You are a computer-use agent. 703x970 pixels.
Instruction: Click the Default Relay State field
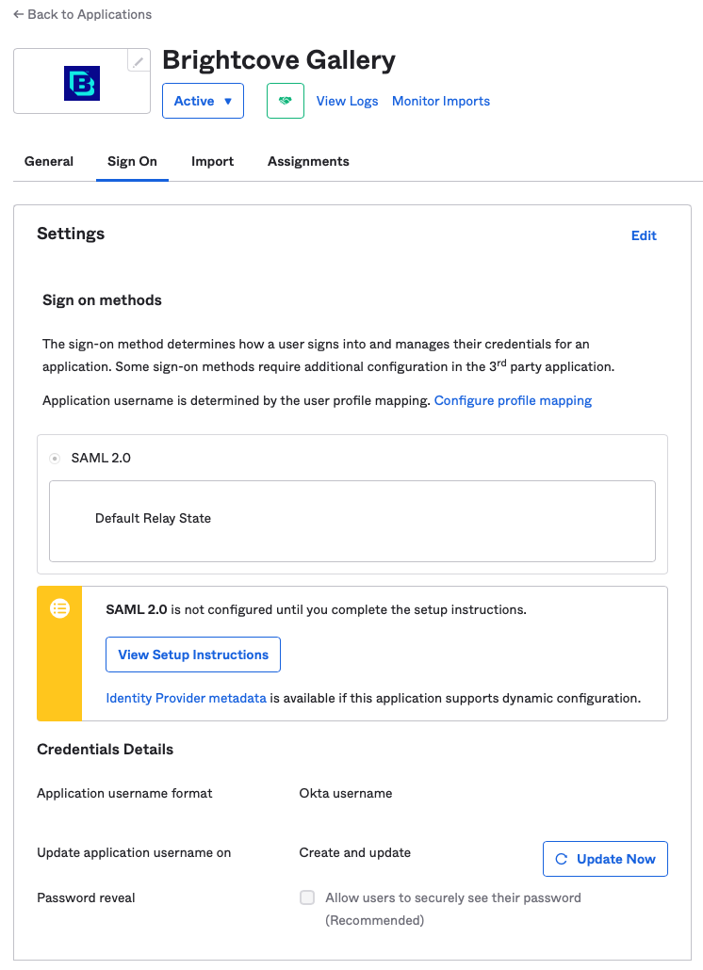point(352,521)
